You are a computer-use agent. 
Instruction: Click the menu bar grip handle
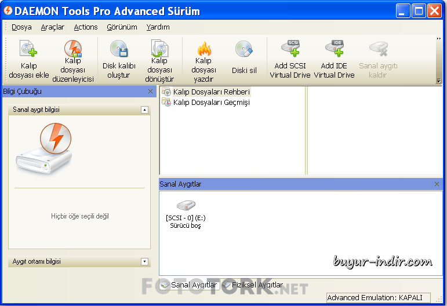[6, 27]
